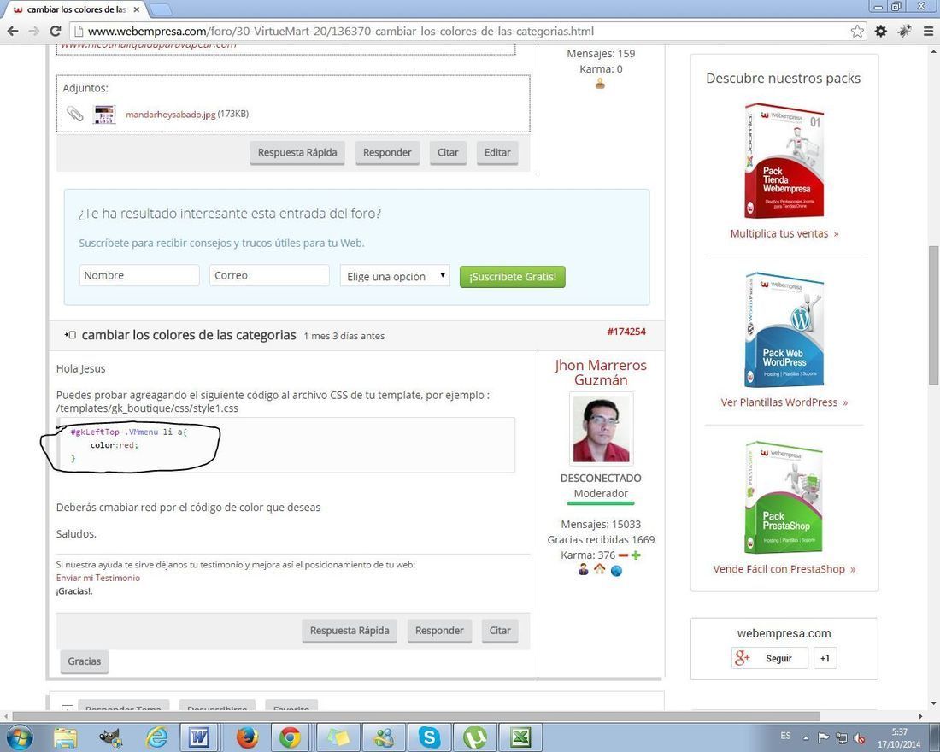This screenshot has width=940, height=752.
Task: Click 'Vende Fácil con PrestaShop »' link
Action: (784, 569)
